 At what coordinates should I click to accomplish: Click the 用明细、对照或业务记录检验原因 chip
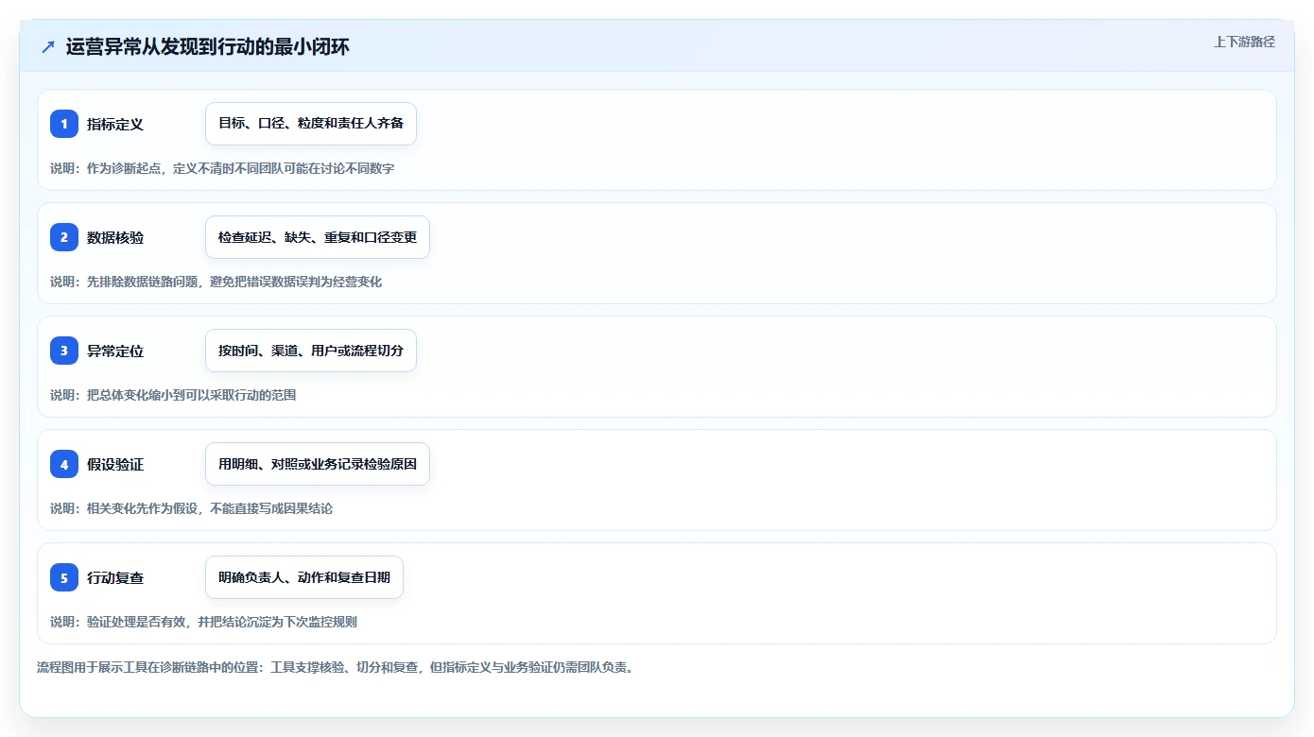pos(318,464)
